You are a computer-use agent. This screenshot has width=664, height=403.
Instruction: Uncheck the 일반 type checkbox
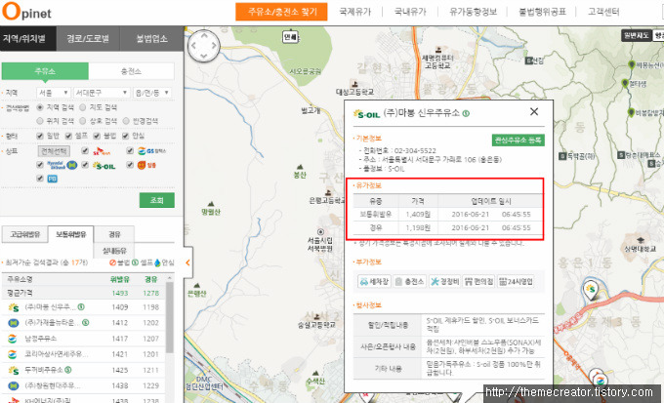click(40, 136)
